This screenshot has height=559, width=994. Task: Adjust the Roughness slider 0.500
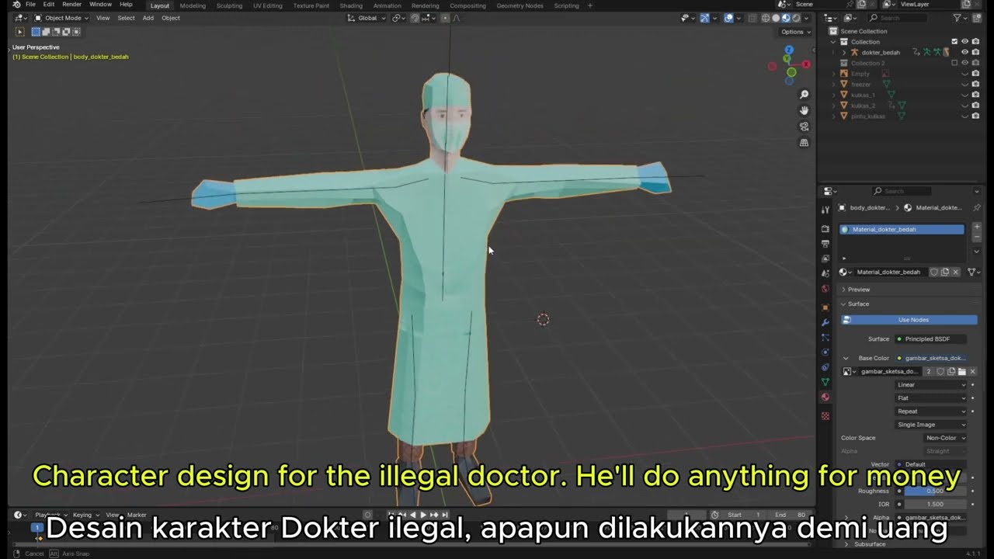pyautogui.click(x=935, y=491)
